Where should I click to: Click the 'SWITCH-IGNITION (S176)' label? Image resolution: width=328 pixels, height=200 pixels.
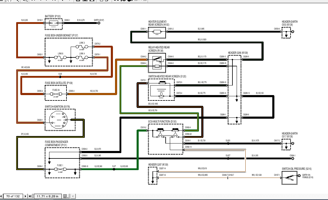coord(57,107)
